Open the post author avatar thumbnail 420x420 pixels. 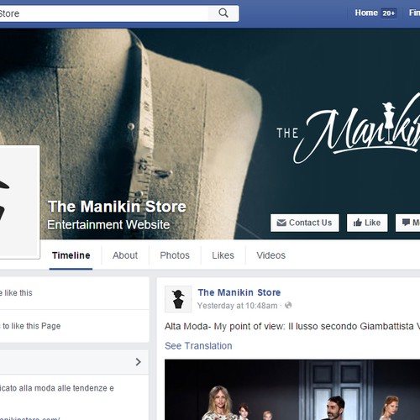pyautogui.click(x=178, y=299)
